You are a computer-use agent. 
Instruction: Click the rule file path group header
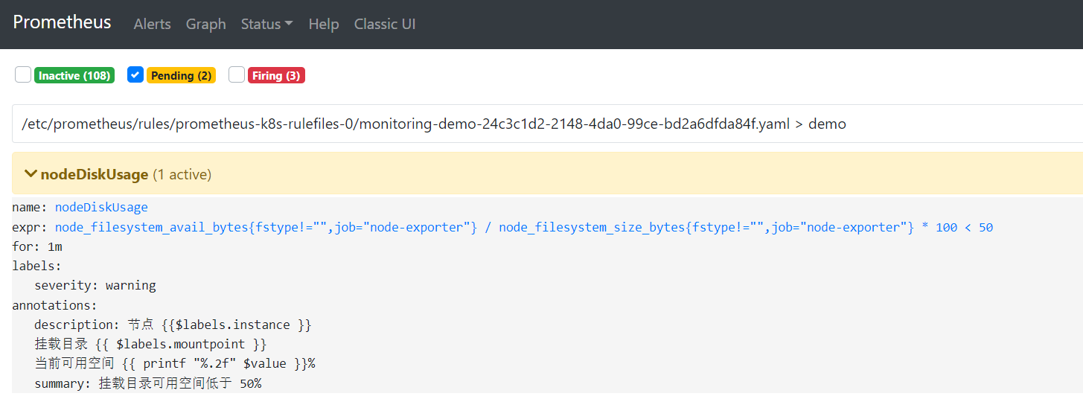[433, 124]
